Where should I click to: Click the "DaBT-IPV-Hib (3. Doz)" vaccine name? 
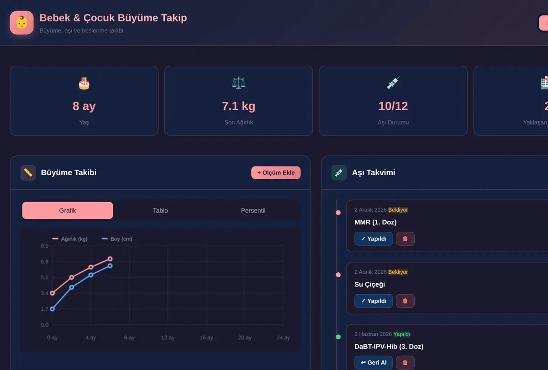(389, 346)
